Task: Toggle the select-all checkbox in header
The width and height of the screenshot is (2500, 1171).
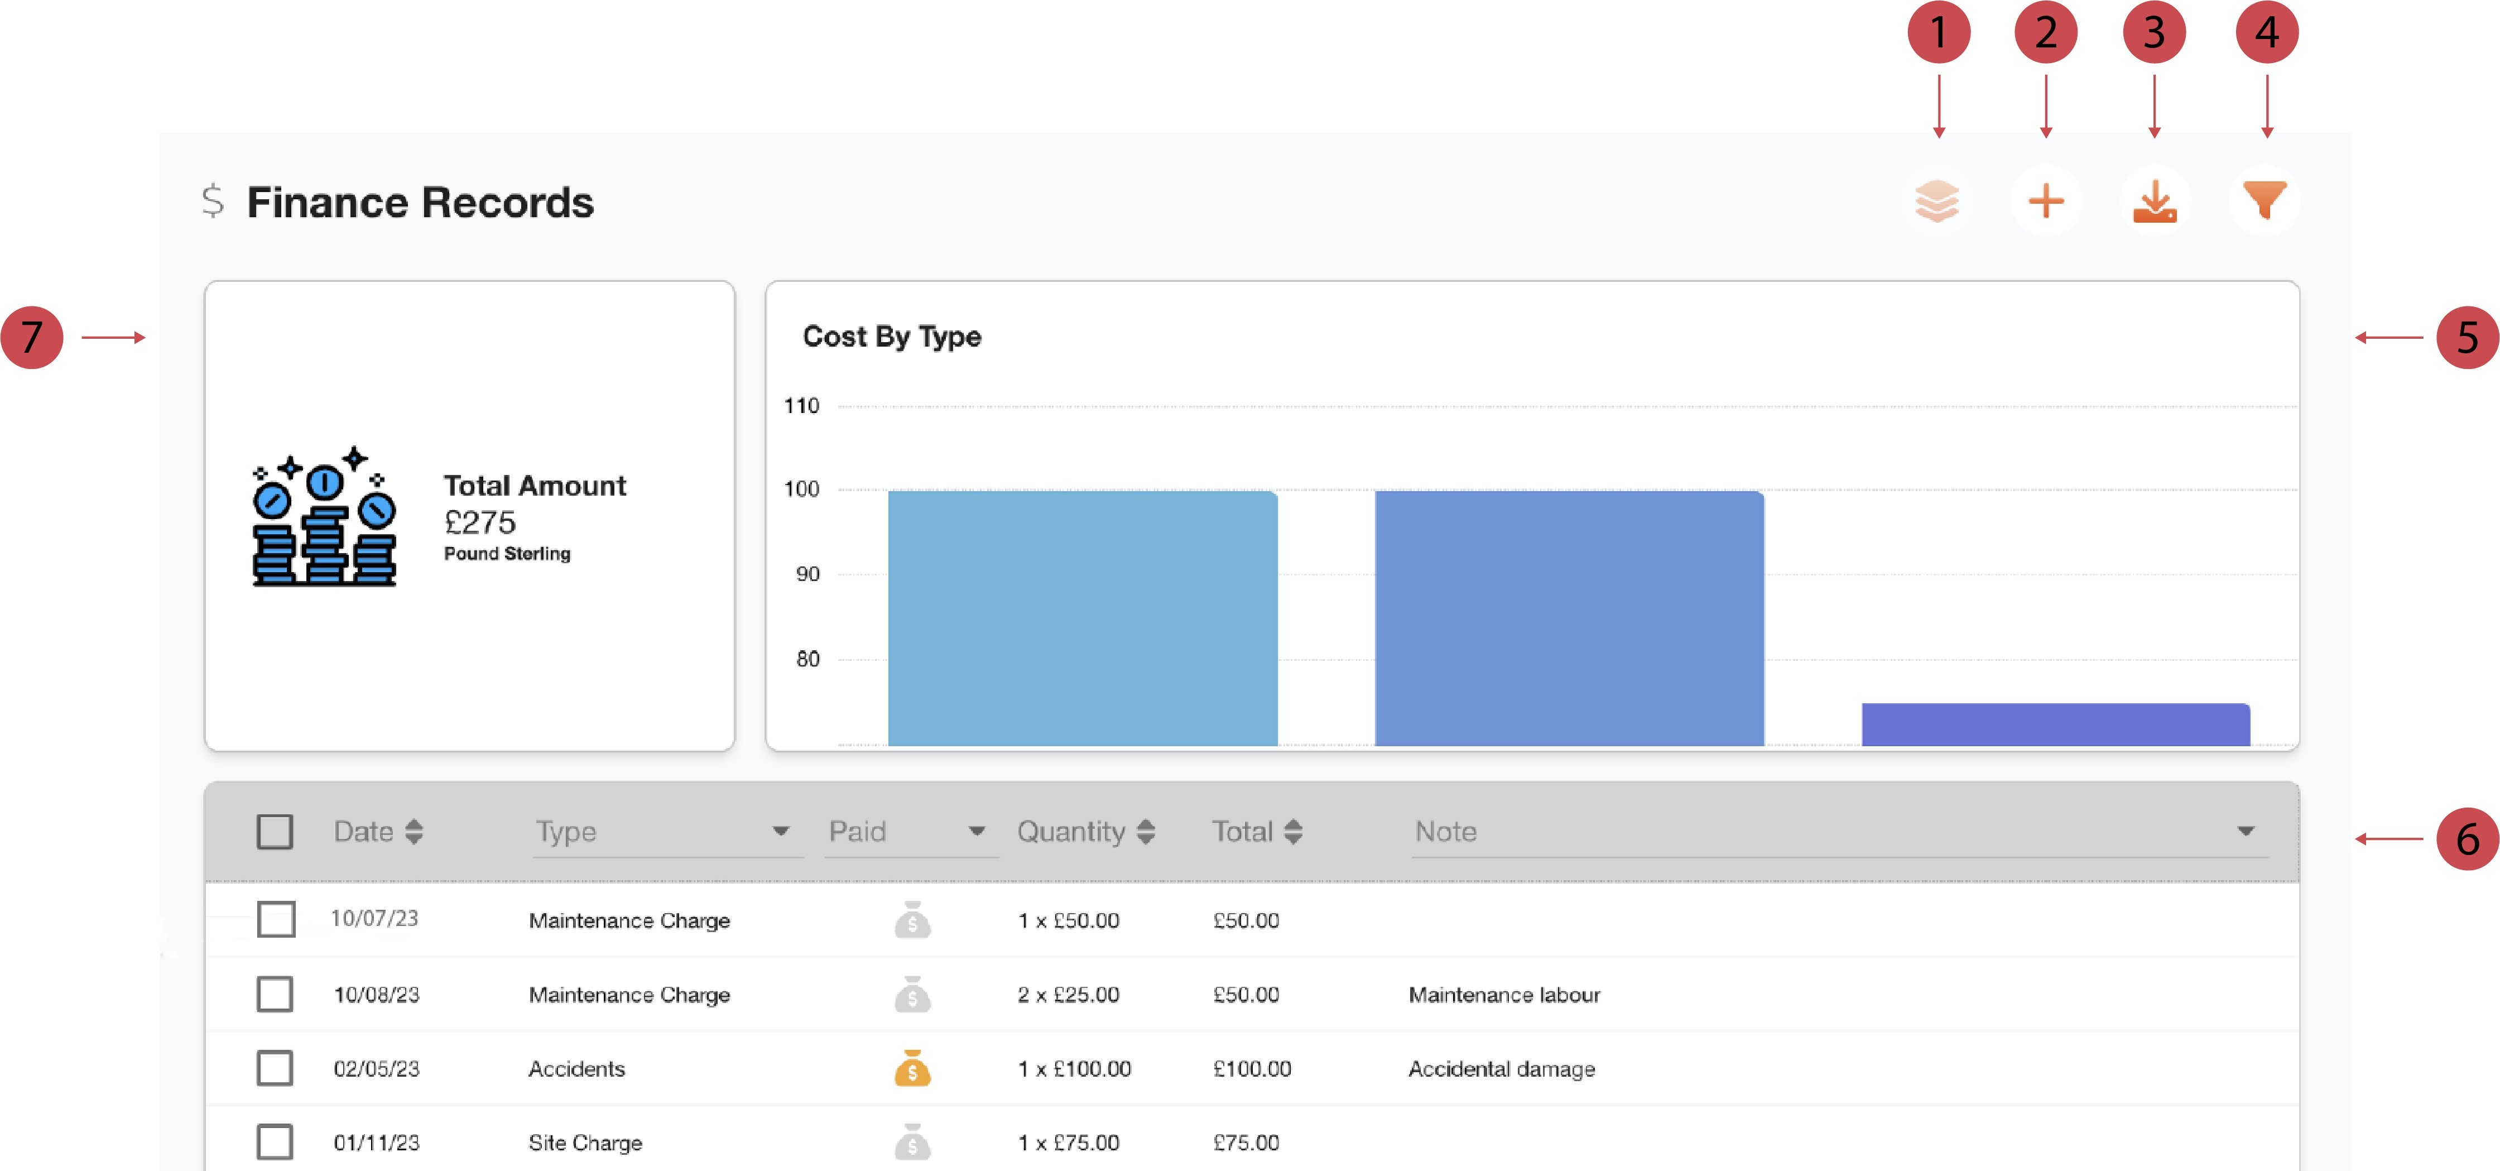Action: [x=275, y=831]
